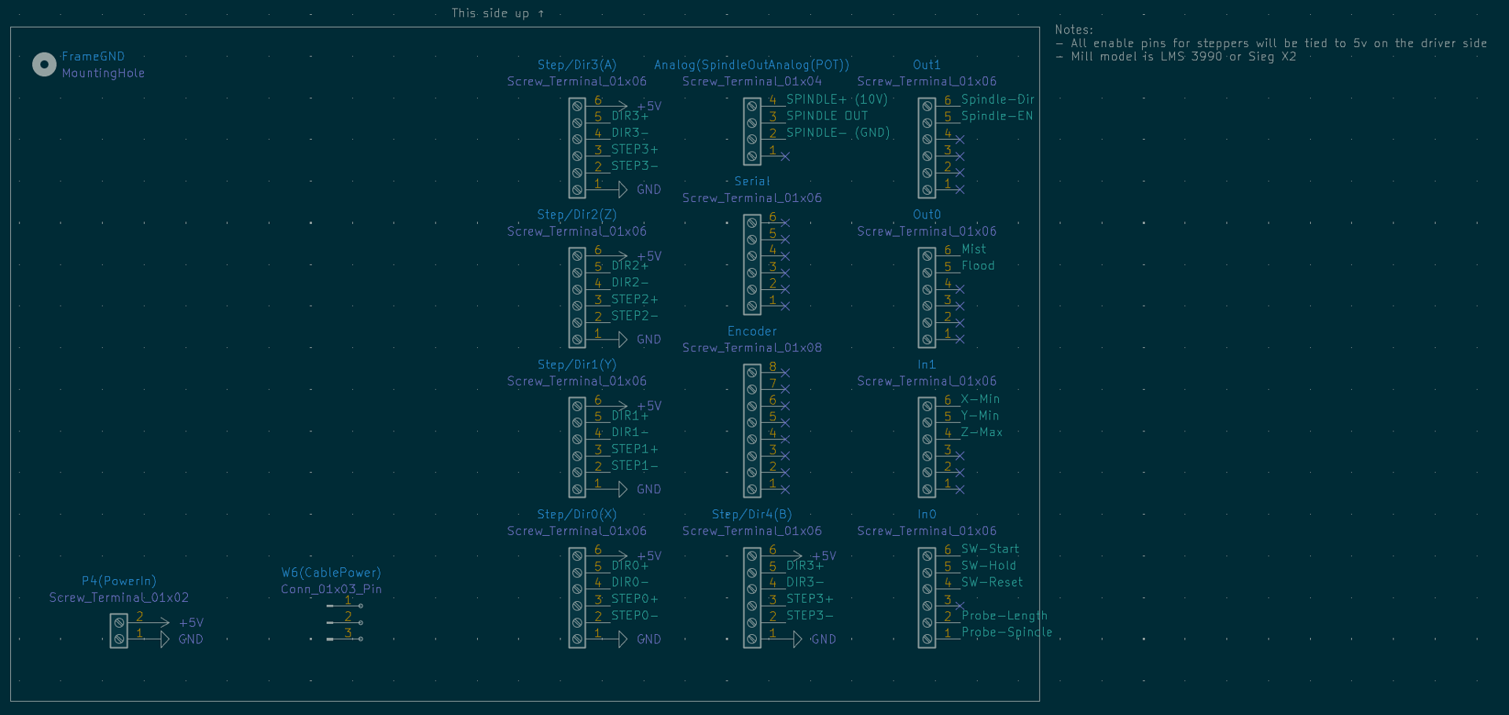Select the In0 screw terminal symbol
This screenshot has width=1509, height=715.
tap(927, 595)
